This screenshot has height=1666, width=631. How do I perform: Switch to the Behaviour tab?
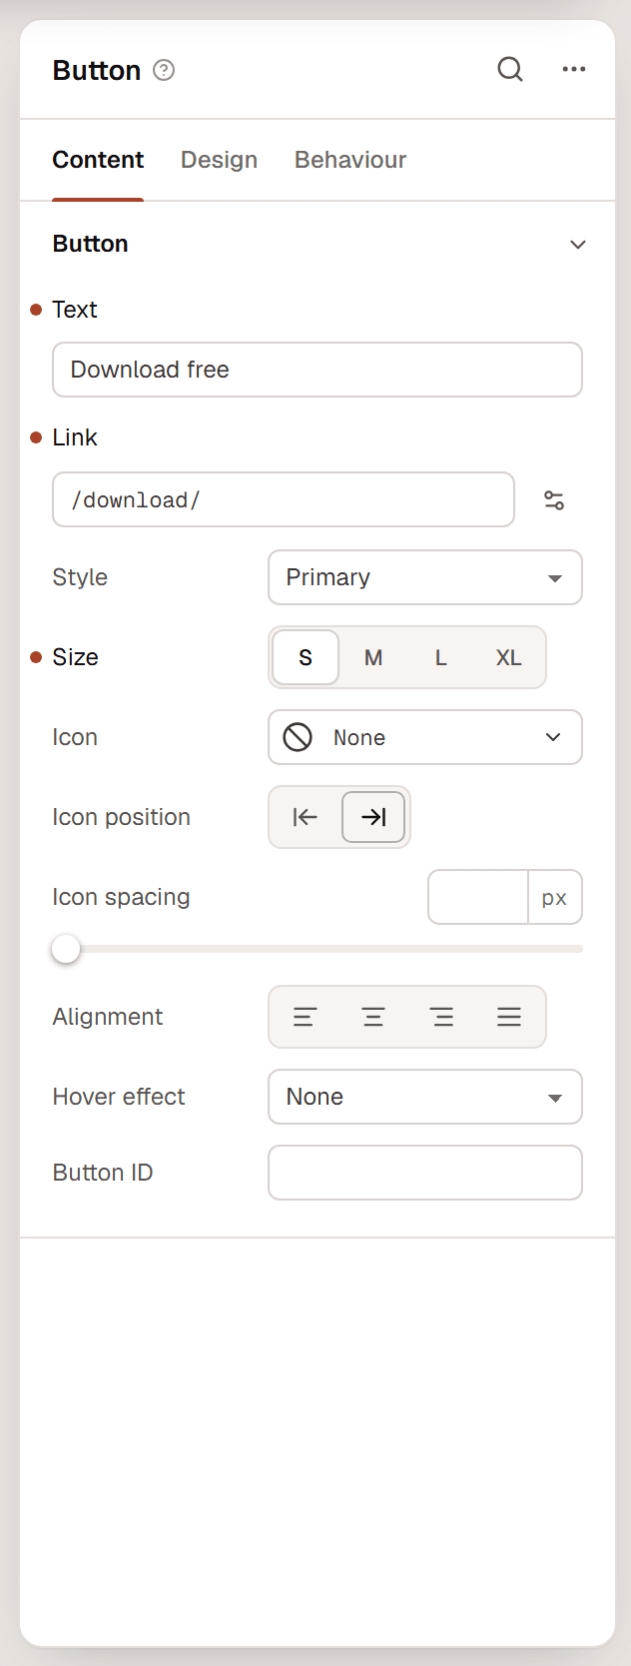[x=350, y=160]
